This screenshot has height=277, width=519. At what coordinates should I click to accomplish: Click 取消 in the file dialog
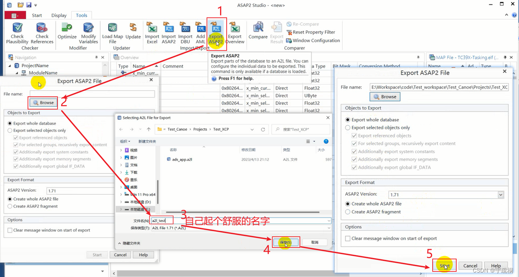click(x=315, y=242)
